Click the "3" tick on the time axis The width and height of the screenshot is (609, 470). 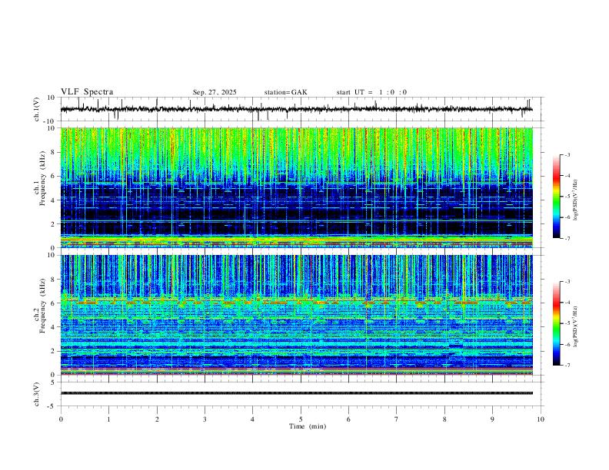click(205, 419)
